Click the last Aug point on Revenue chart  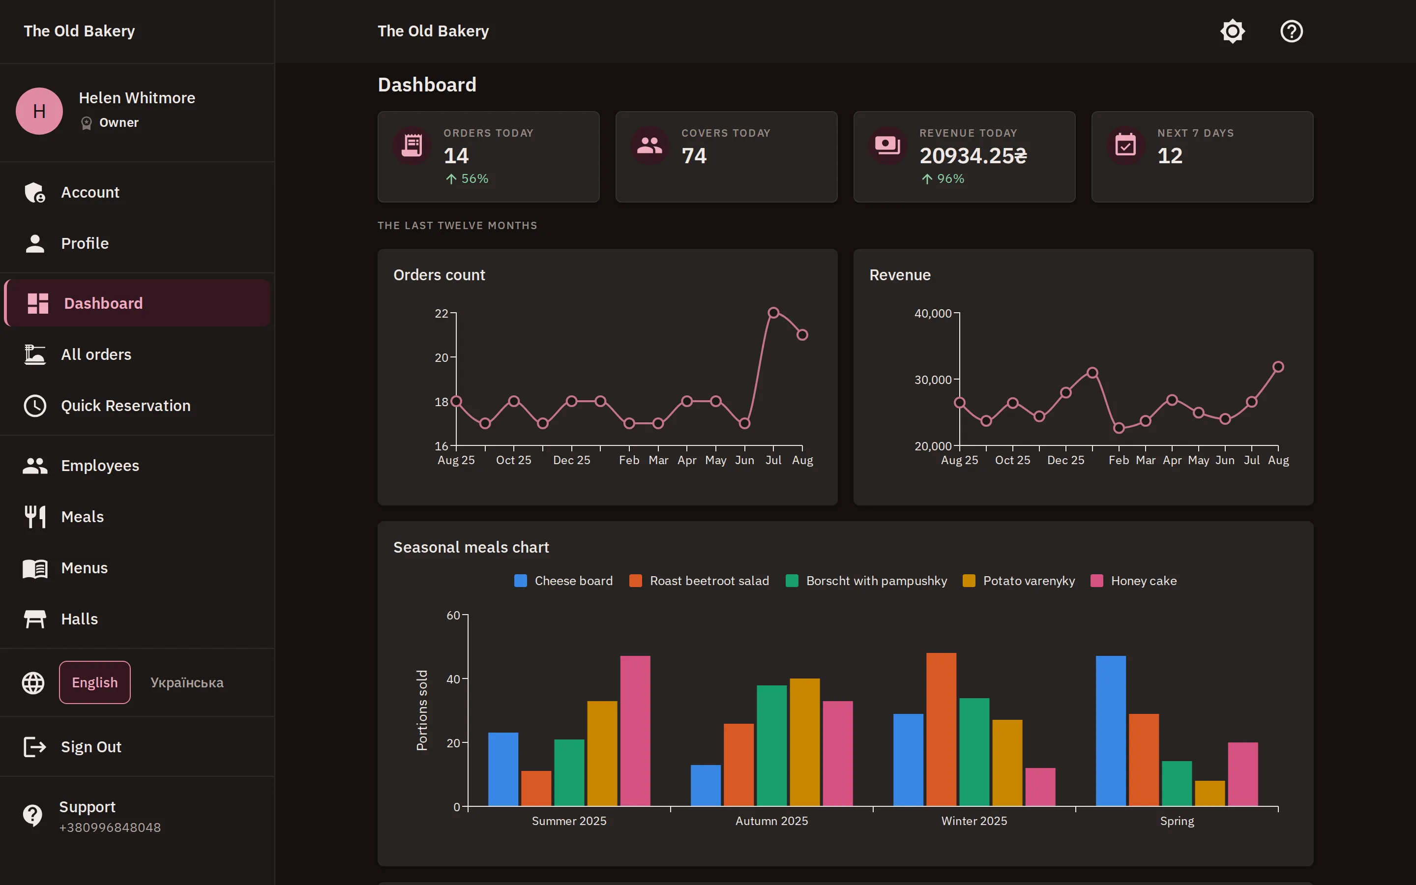(x=1278, y=367)
